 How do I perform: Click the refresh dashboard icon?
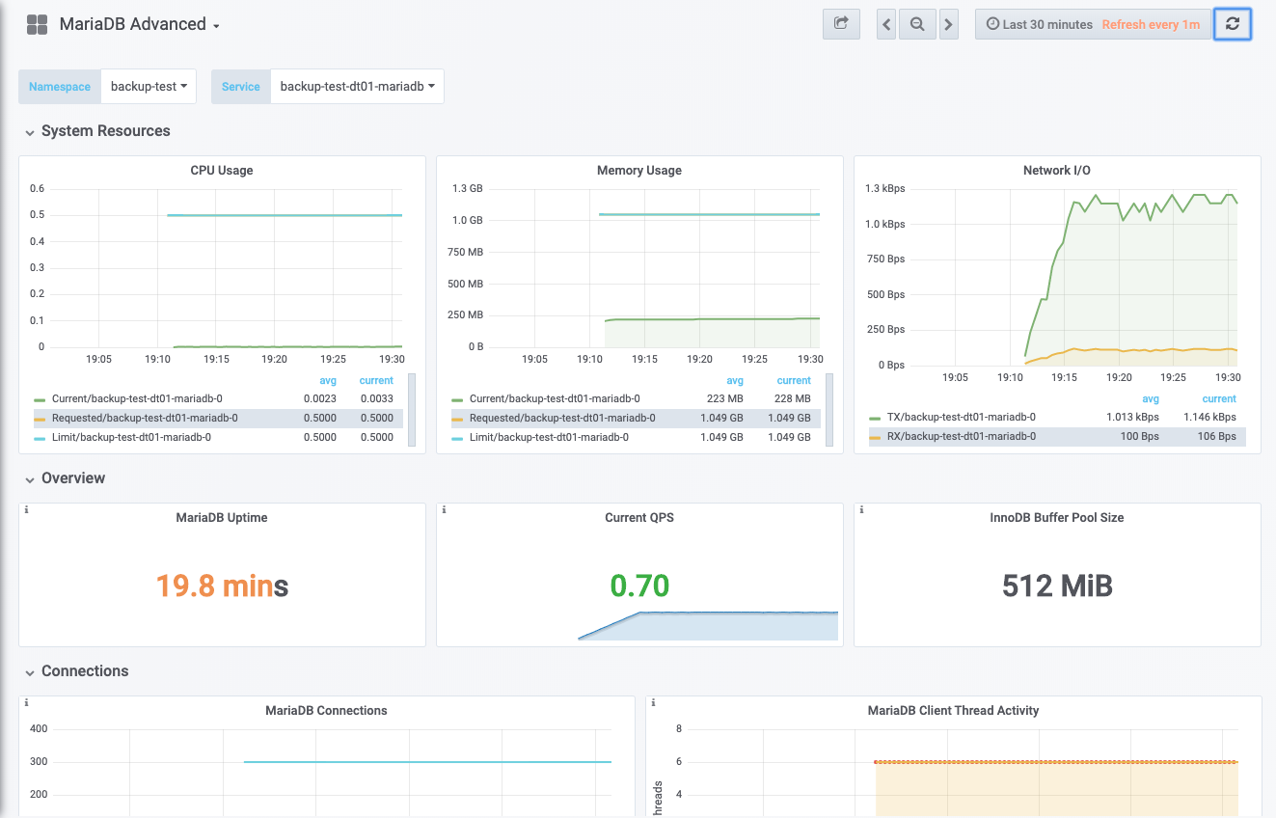1233,24
